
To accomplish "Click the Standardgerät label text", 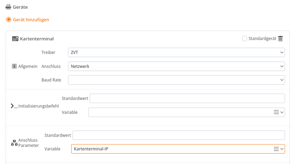I will (262, 39).
